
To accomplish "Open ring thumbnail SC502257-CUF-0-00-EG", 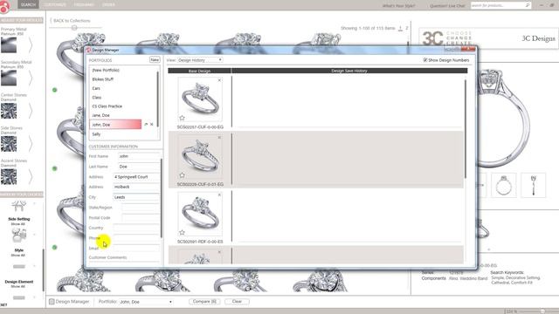I will [200, 99].
